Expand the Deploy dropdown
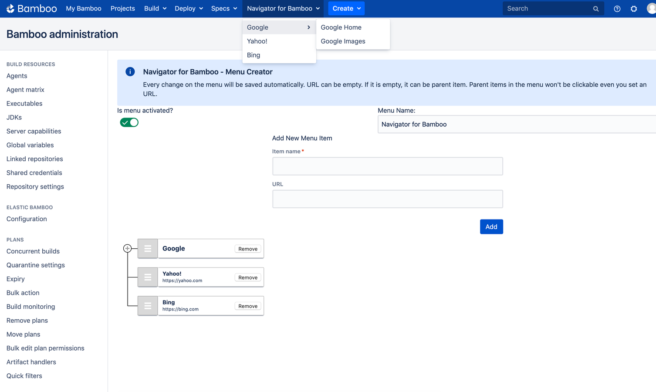The width and height of the screenshot is (656, 392). [x=189, y=8]
